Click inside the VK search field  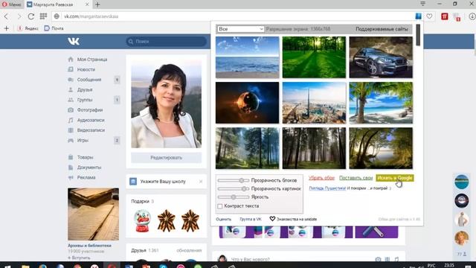tap(167, 42)
